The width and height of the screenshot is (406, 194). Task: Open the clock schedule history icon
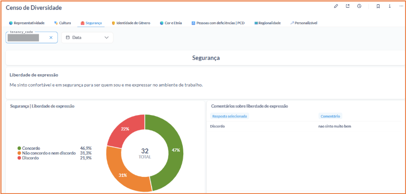(x=359, y=6)
